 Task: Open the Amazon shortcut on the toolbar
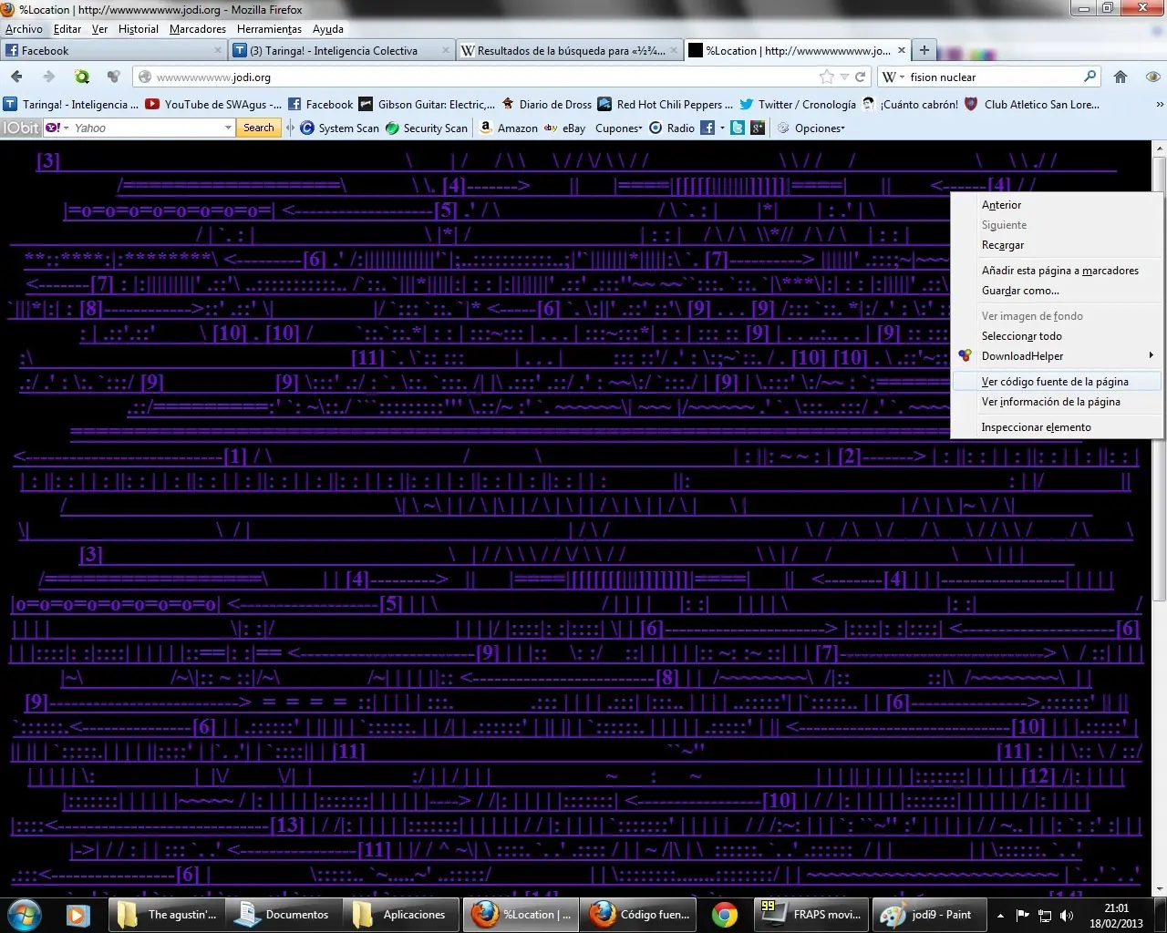[508, 128]
